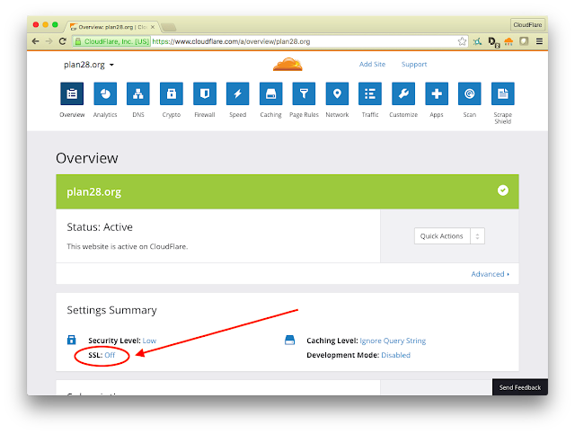
Task: Click the green padlock security icon
Action: [78, 41]
